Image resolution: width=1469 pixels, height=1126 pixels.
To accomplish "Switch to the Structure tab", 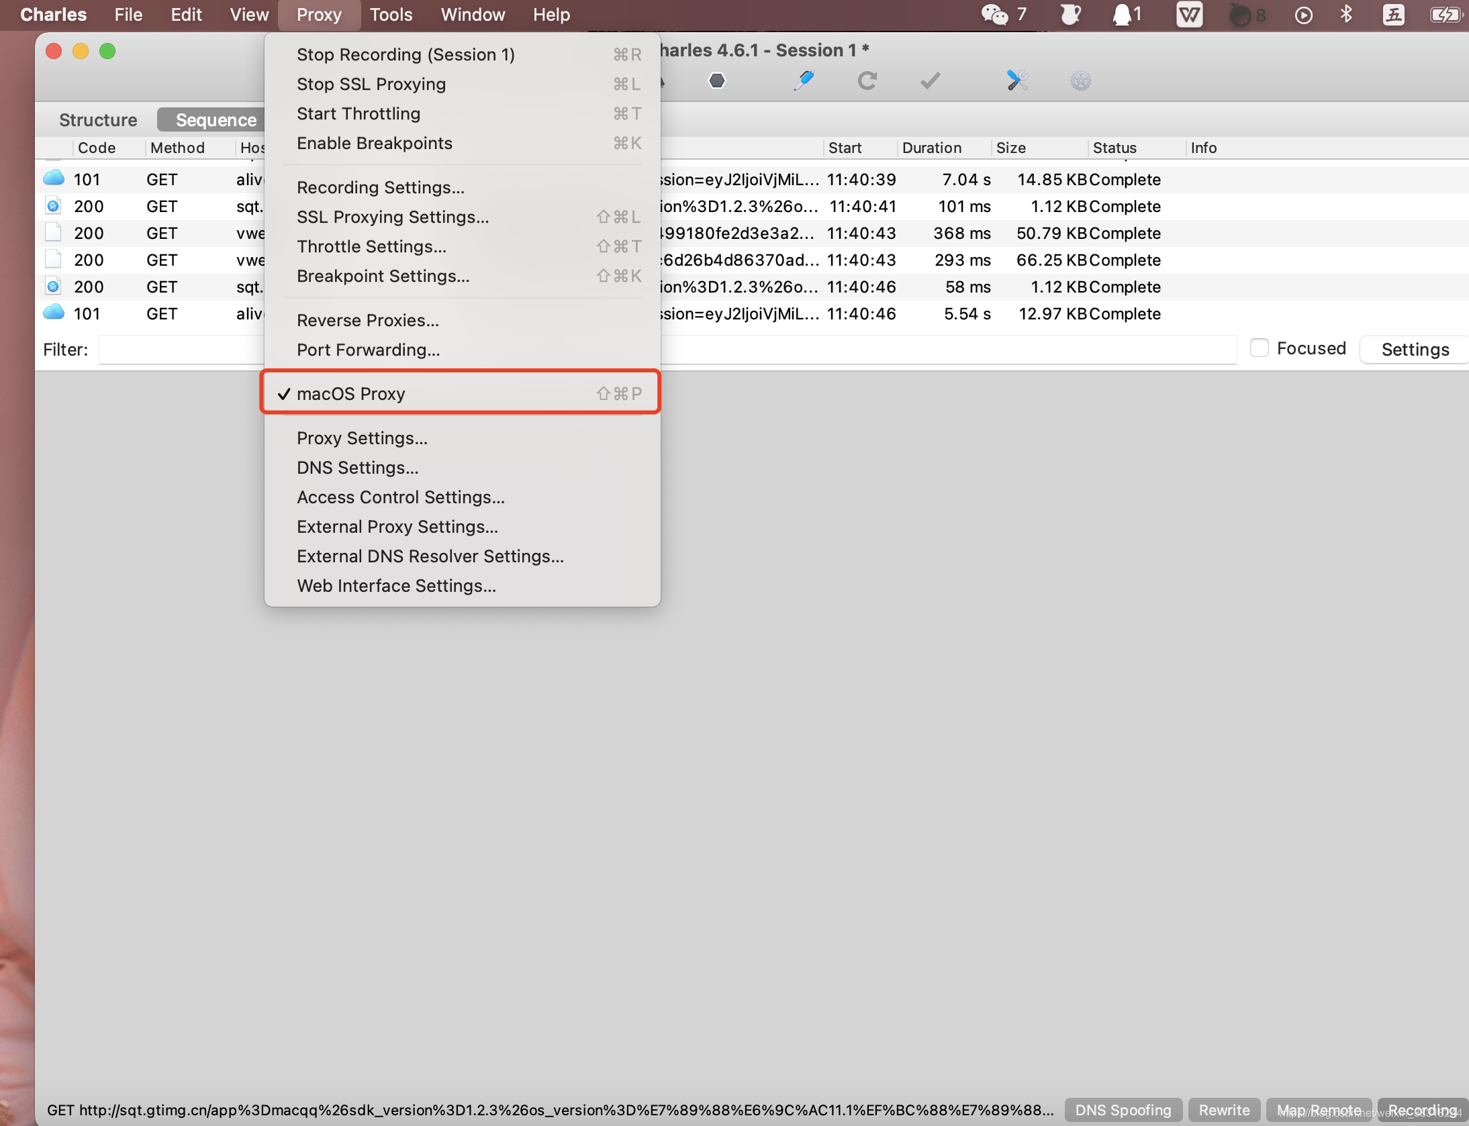I will coord(98,119).
